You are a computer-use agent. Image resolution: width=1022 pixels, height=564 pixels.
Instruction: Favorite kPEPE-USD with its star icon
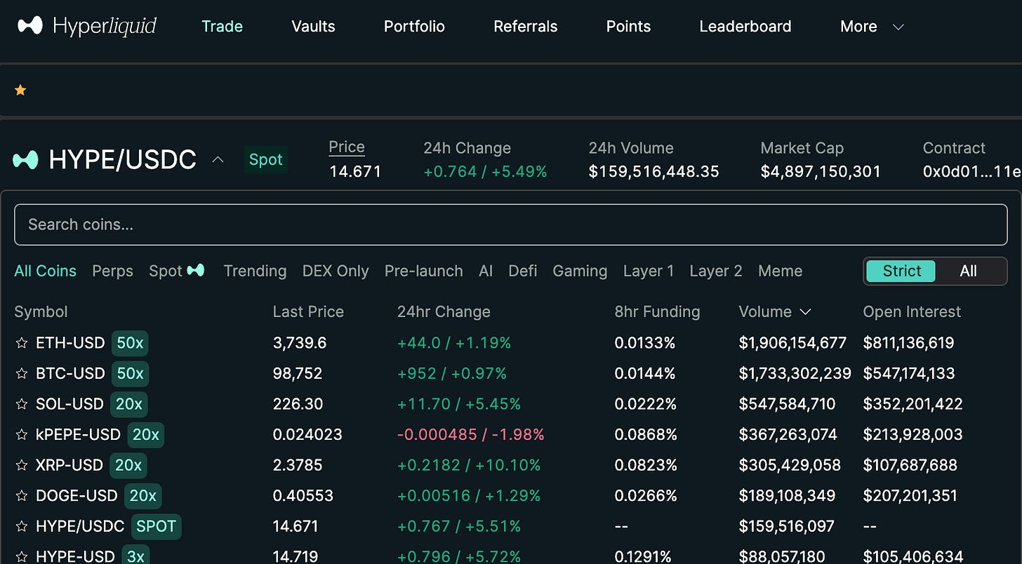pos(21,435)
